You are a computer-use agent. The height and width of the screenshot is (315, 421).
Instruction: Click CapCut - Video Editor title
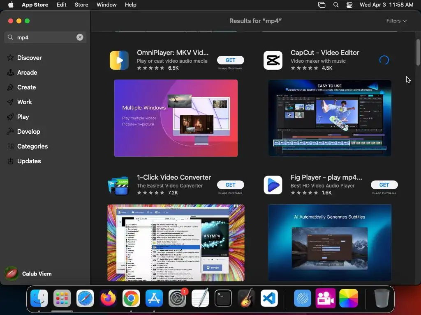coord(325,52)
